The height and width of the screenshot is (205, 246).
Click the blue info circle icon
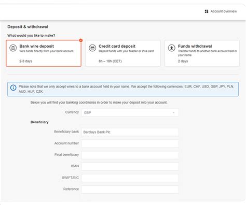pos(13,87)
